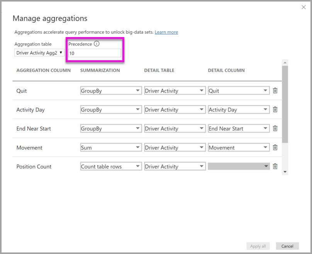Click the scrollbar up arrow

click(x=285, y=62)
